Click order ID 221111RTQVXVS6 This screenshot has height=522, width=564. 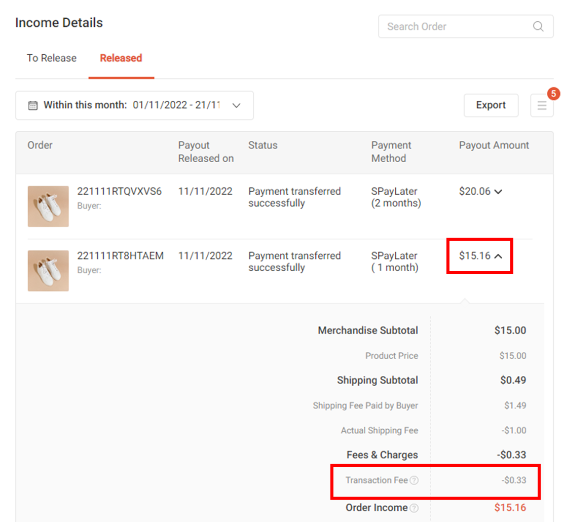(120, 192)
